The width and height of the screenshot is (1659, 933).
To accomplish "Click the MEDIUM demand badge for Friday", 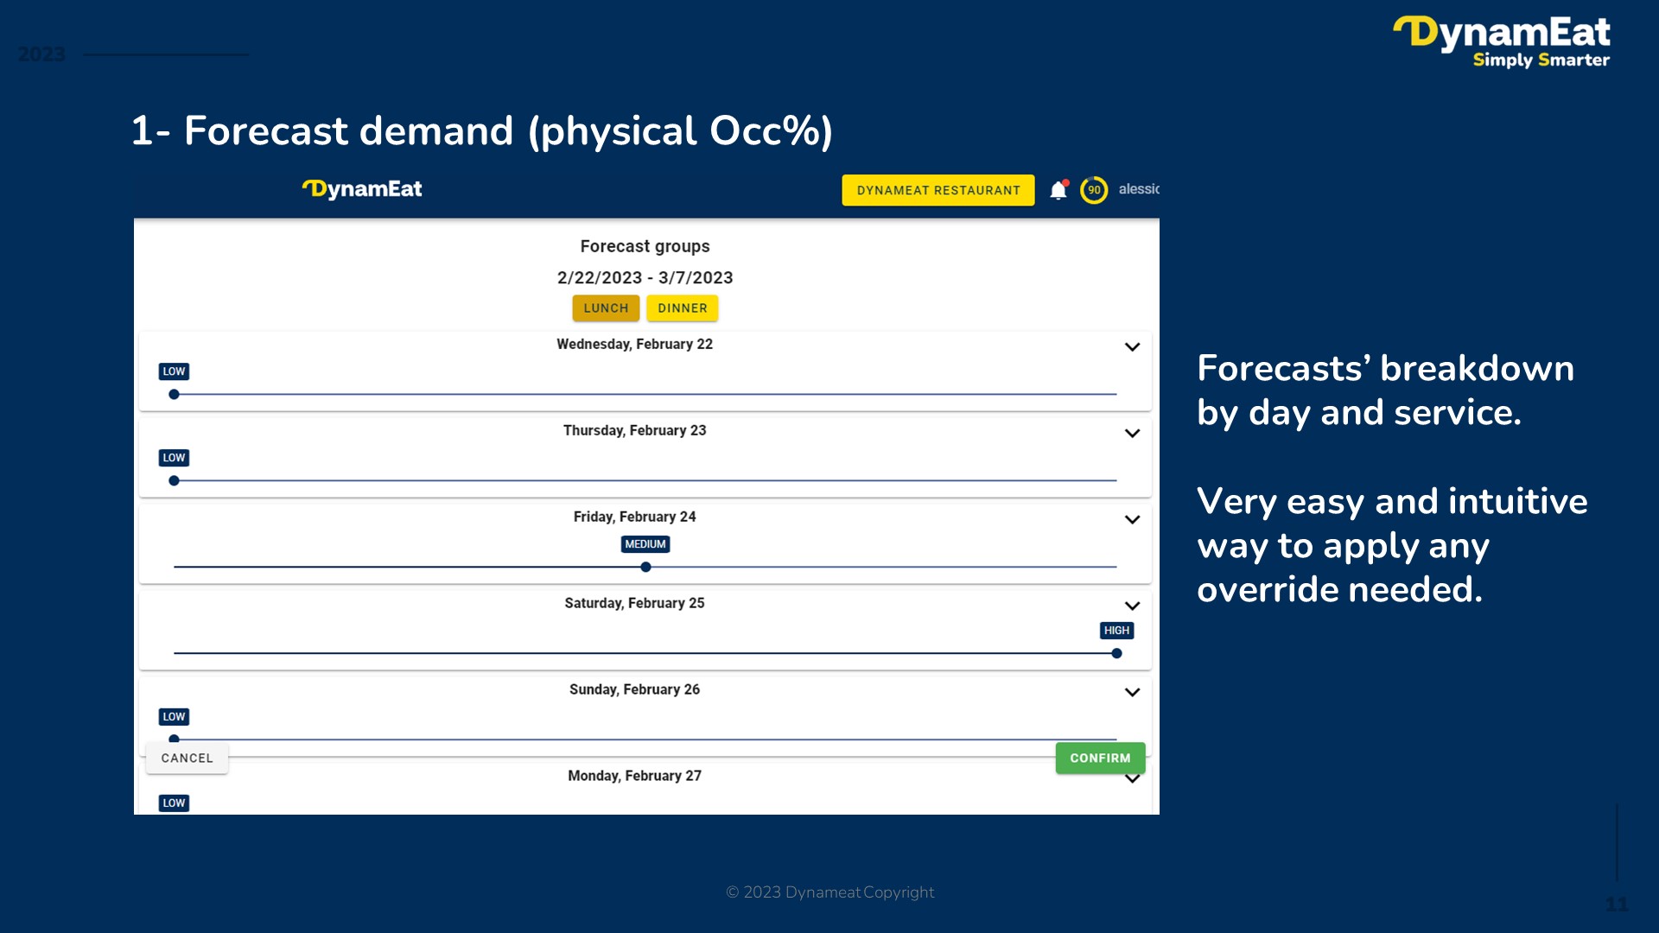I will [x=643, y=543].
